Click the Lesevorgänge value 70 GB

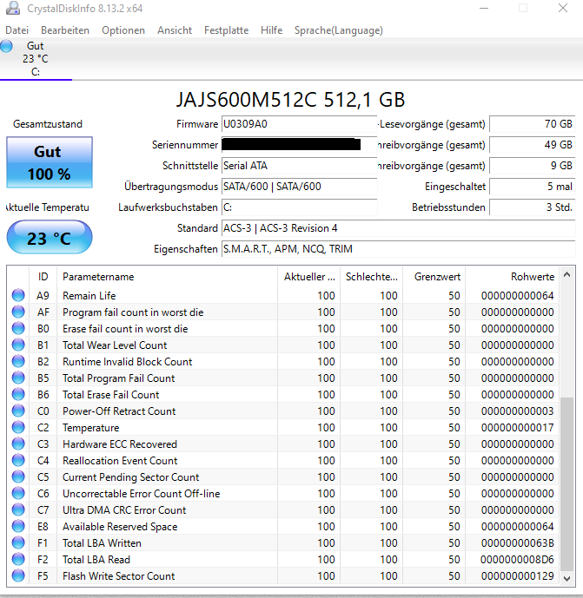click(533, 124)
